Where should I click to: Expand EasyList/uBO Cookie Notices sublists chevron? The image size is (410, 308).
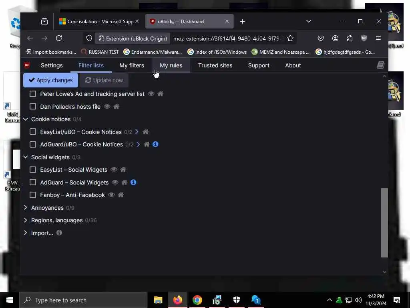pyautogui.click(x=137, y=132)
